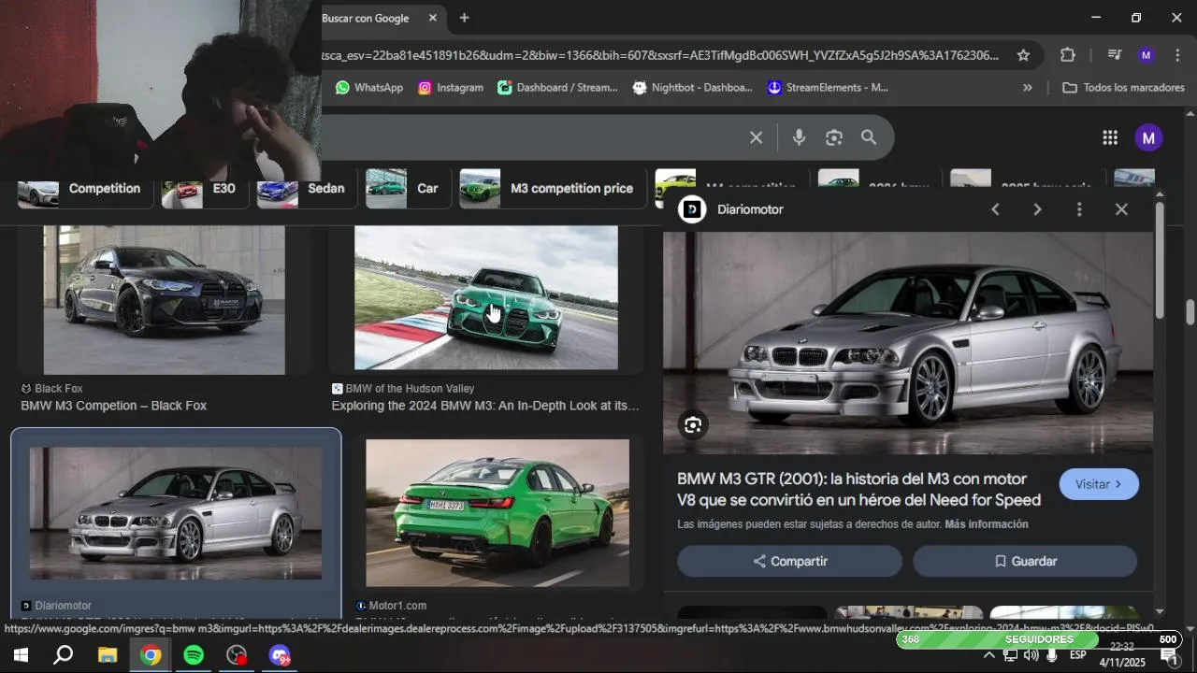
Task: Select the 'M3 competition price' chip
Action: (x=551, y=188)
